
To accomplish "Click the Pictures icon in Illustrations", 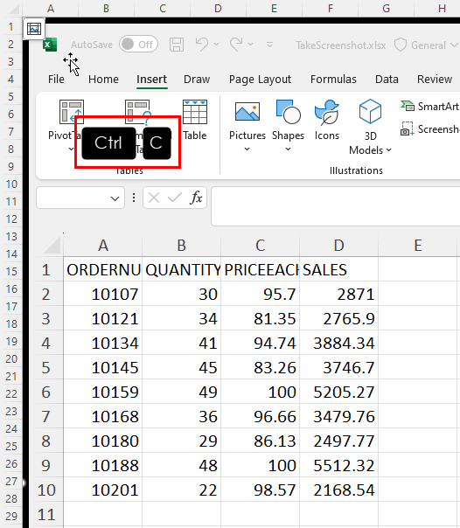I will [247, 112].
